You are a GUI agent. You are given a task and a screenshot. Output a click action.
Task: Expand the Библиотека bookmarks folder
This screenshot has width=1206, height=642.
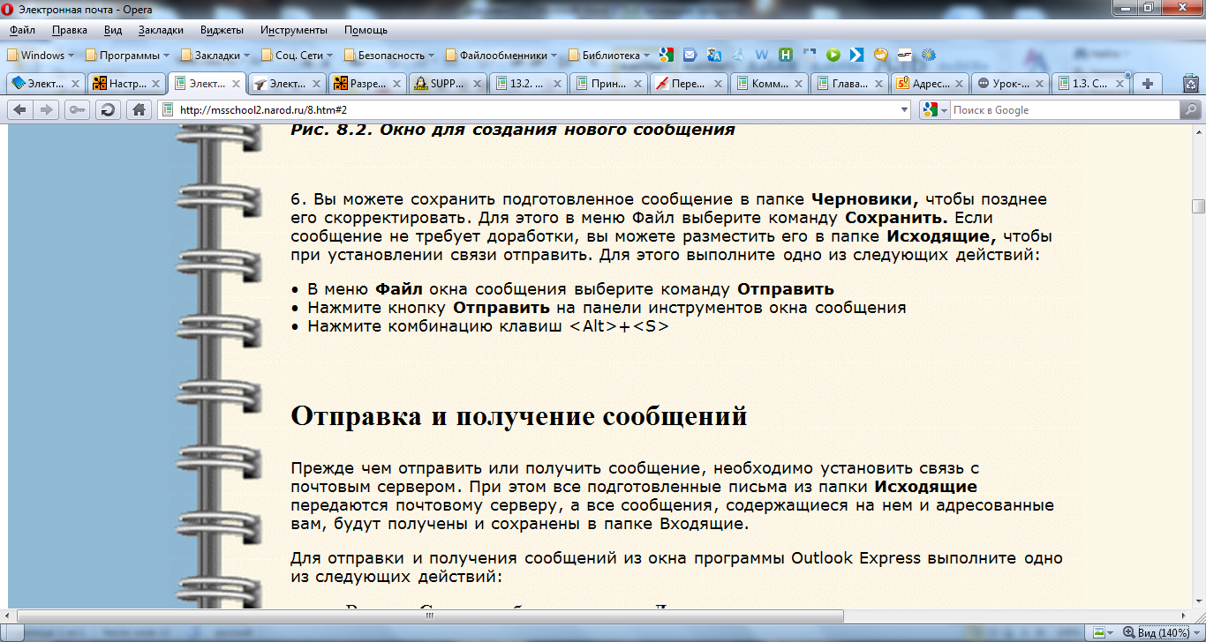coord(608,55)
